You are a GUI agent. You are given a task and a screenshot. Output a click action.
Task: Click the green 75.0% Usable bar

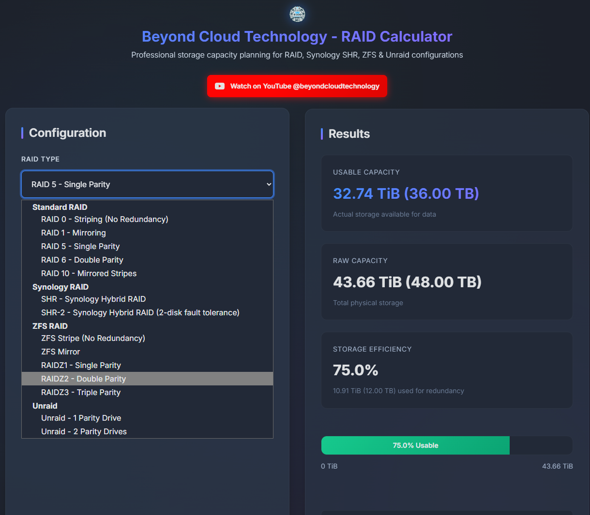(x=415, y=445)
